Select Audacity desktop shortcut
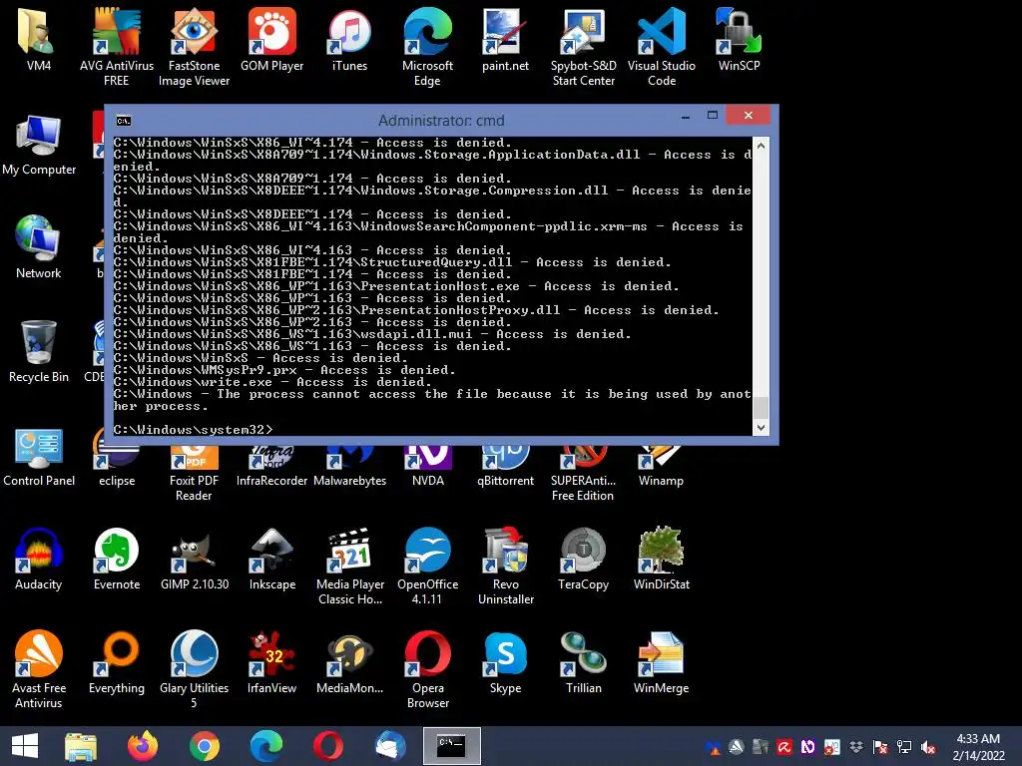The height and width of the screenshot is (766, 1022). click(x=39, y=559)
